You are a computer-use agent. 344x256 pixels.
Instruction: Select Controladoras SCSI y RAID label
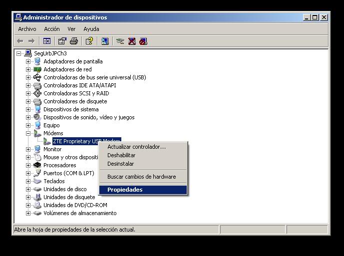pos(76,93)
